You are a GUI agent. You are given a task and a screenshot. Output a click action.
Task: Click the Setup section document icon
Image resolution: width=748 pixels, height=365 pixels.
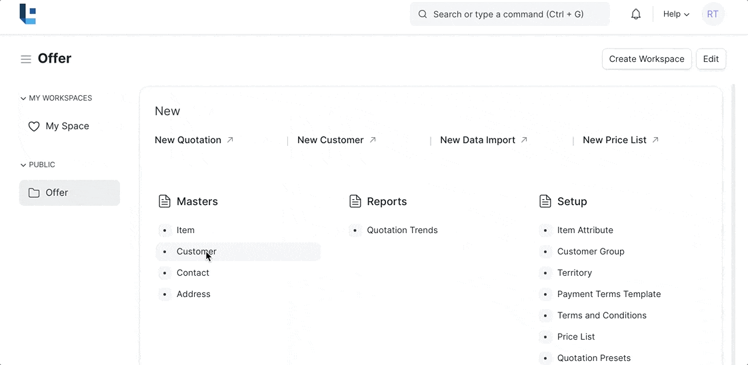tap(545, 201)
